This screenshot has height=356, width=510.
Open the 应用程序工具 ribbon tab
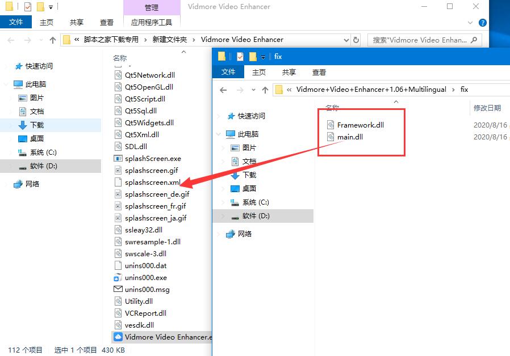click(x=152, y=23)
